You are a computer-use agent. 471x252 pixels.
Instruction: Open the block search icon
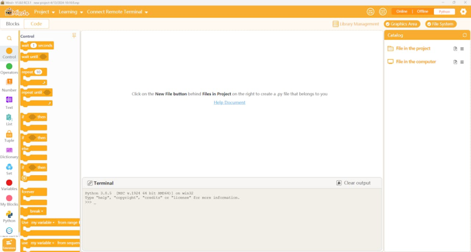(9, 38)
